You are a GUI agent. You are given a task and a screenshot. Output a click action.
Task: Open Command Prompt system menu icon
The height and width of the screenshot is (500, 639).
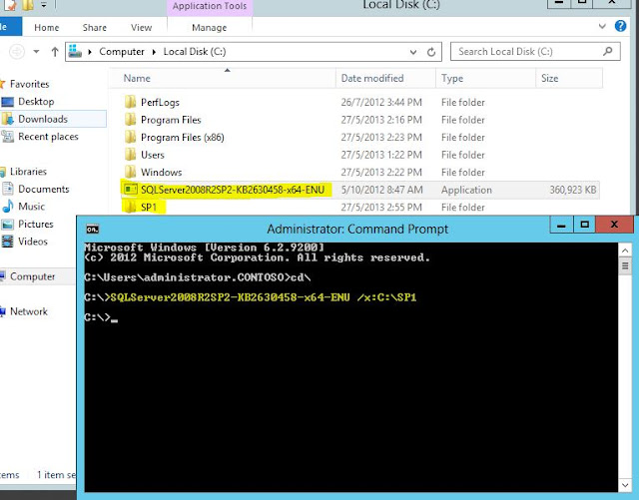93,229
